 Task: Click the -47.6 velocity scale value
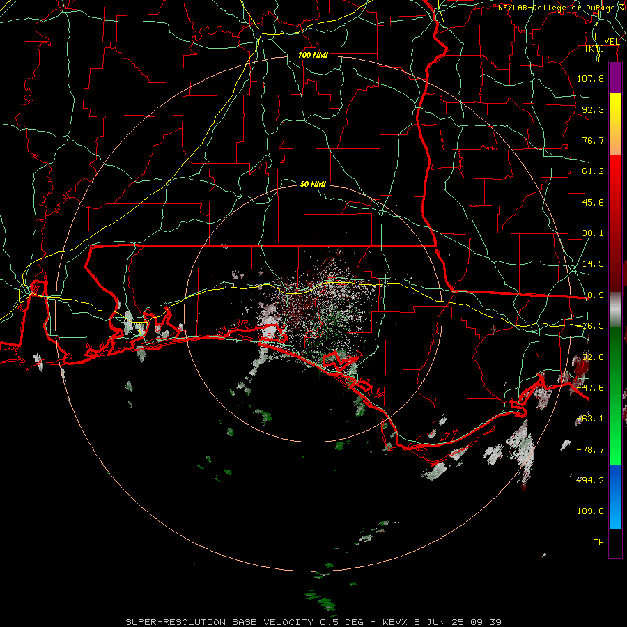pyautogui.click(x=590, y=388)
